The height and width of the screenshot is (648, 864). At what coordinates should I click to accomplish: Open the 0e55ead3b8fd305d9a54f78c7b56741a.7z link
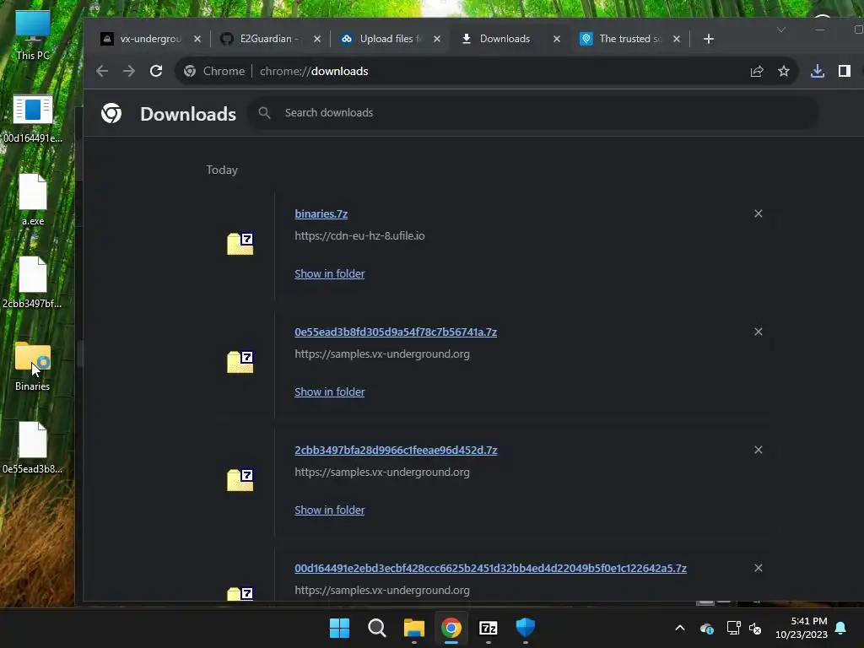[396, 332]
